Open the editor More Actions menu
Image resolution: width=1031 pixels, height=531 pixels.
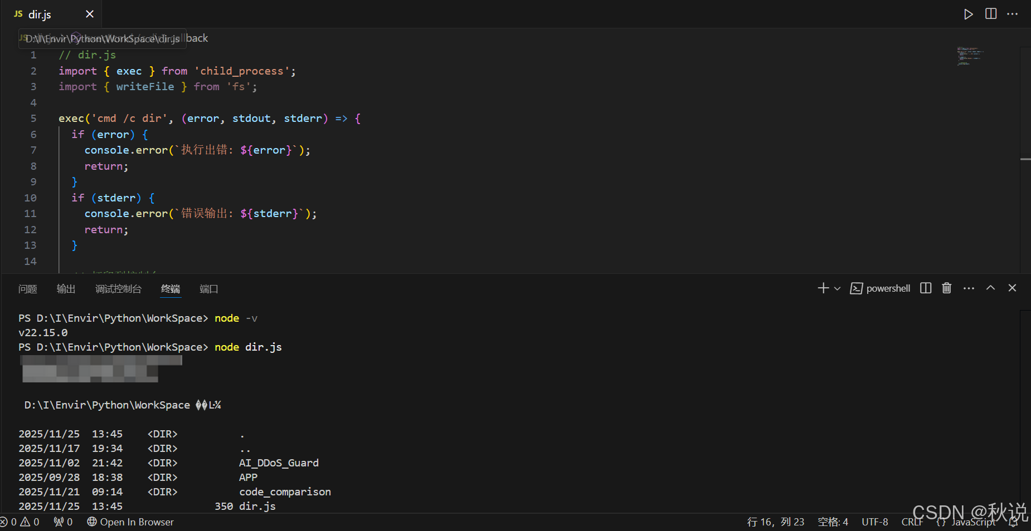tap(1013, 14)
